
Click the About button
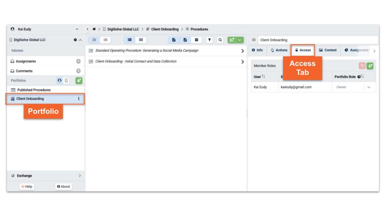click(x=63, y=187)
